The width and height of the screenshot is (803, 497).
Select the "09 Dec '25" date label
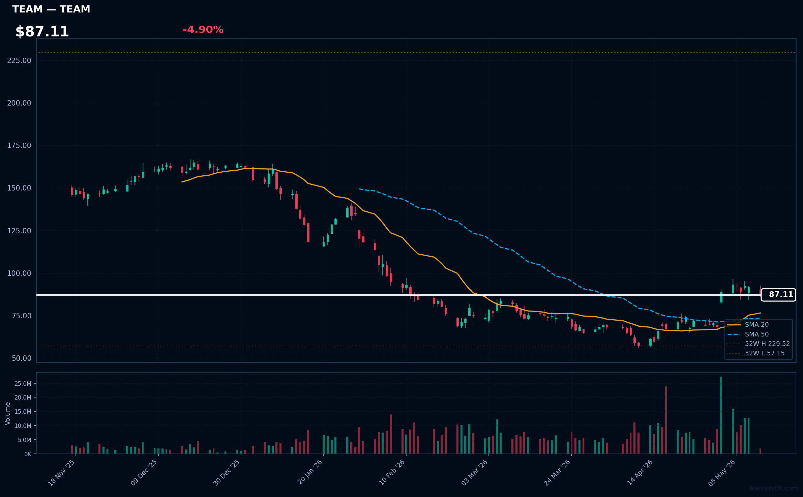pyautogui.click(x=144, y=473)
